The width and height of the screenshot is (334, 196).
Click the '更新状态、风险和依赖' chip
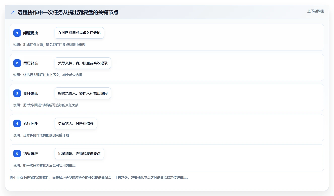76,123
